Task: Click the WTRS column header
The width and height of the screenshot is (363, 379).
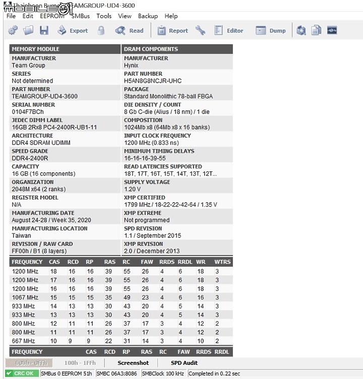Action: 222,262
